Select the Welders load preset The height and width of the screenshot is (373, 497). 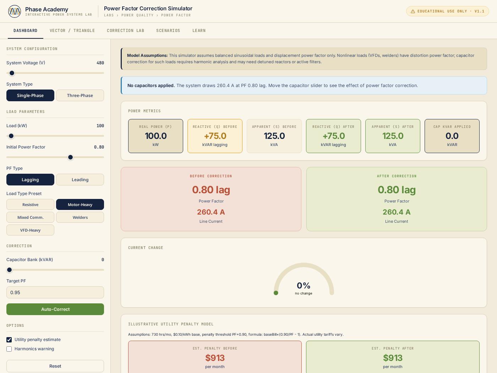pyautogui.click(x=80, y=217)
